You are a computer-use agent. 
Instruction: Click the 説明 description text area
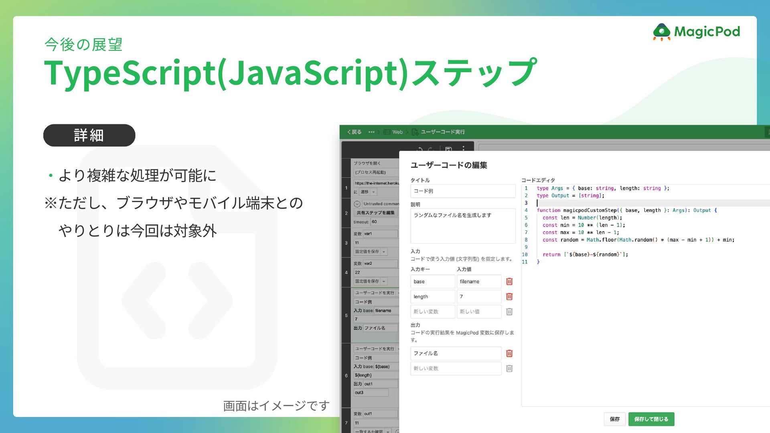[462, 226]
